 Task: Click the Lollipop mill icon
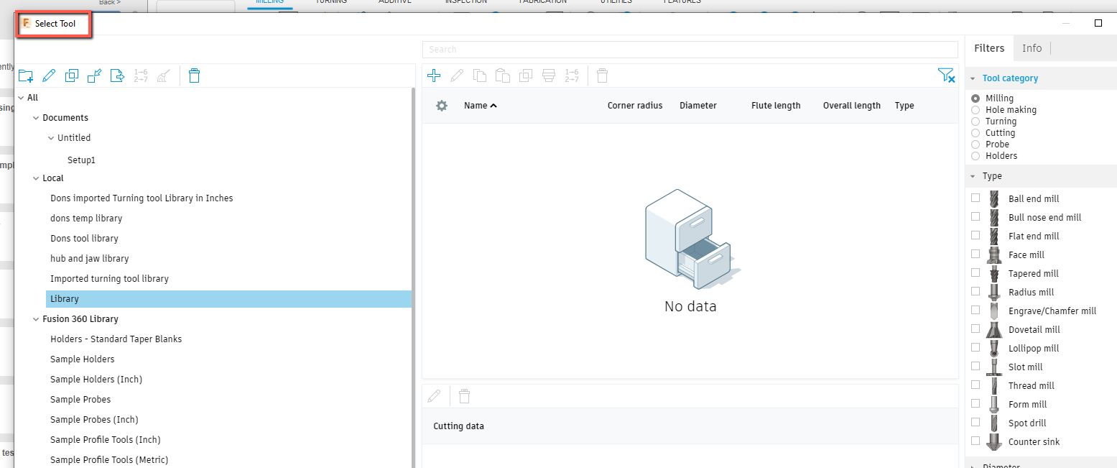pos(994,348)
